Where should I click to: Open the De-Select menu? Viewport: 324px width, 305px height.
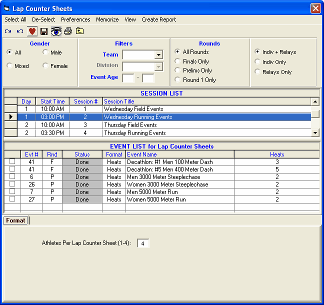[x=43, y=19]
